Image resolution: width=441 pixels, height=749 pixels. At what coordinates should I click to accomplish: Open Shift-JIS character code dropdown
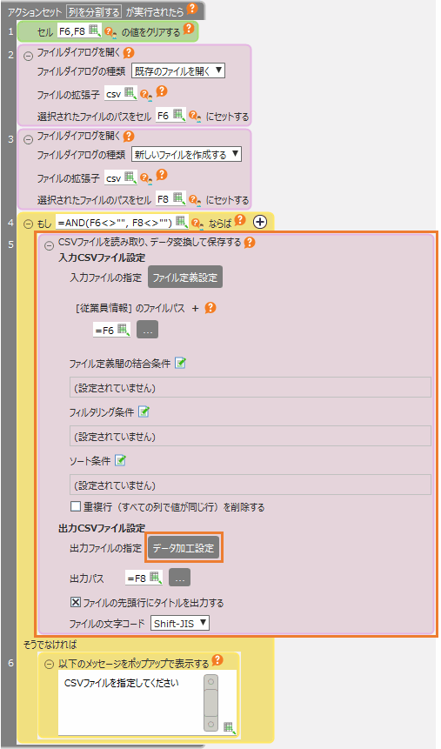180,624
